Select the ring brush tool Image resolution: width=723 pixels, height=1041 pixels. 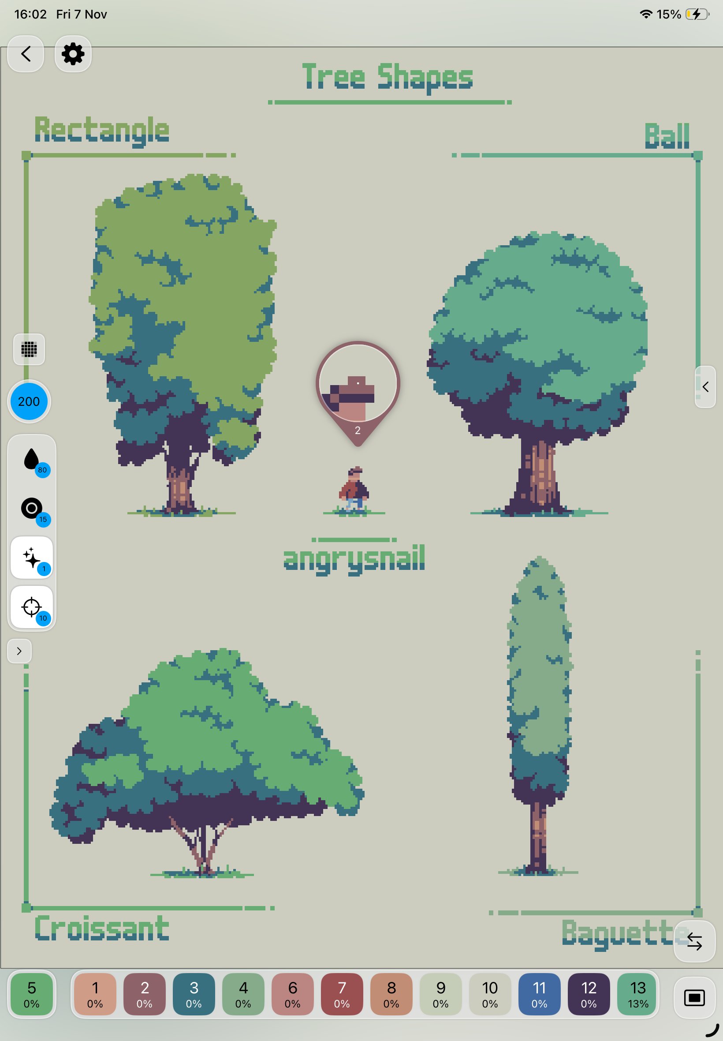pos(32,509)
